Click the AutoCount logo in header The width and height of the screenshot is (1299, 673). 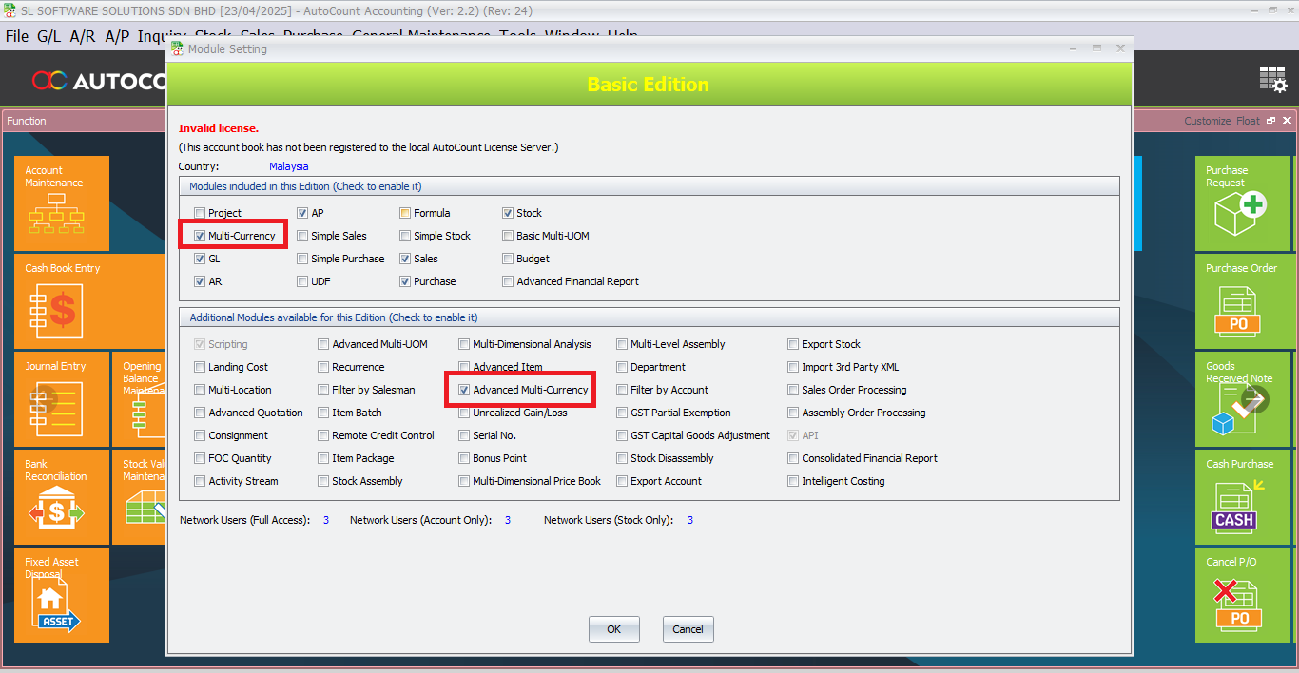[99, 81]
